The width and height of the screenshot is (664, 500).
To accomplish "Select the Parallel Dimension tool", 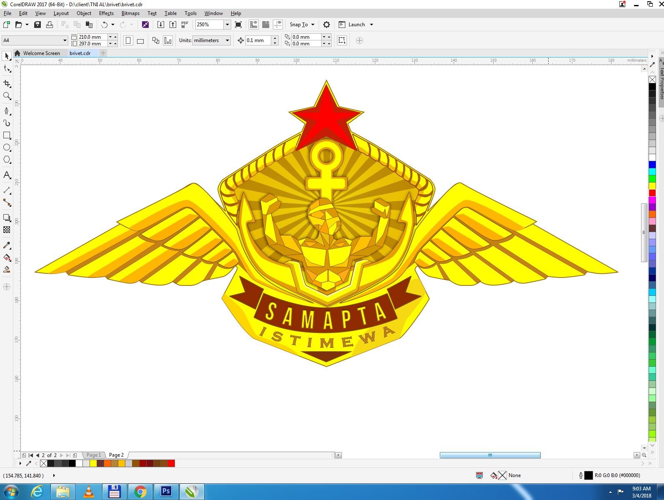I will (x=7, y=190).
